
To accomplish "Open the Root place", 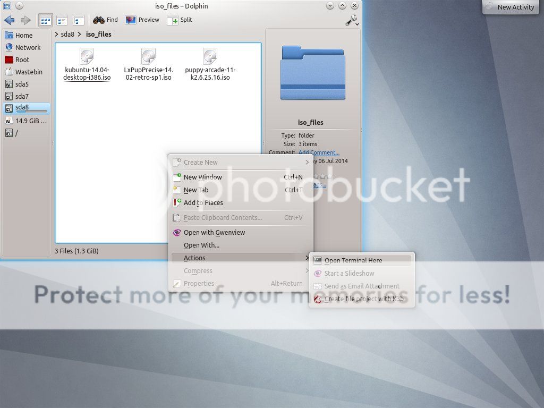I will coord(27,59).
